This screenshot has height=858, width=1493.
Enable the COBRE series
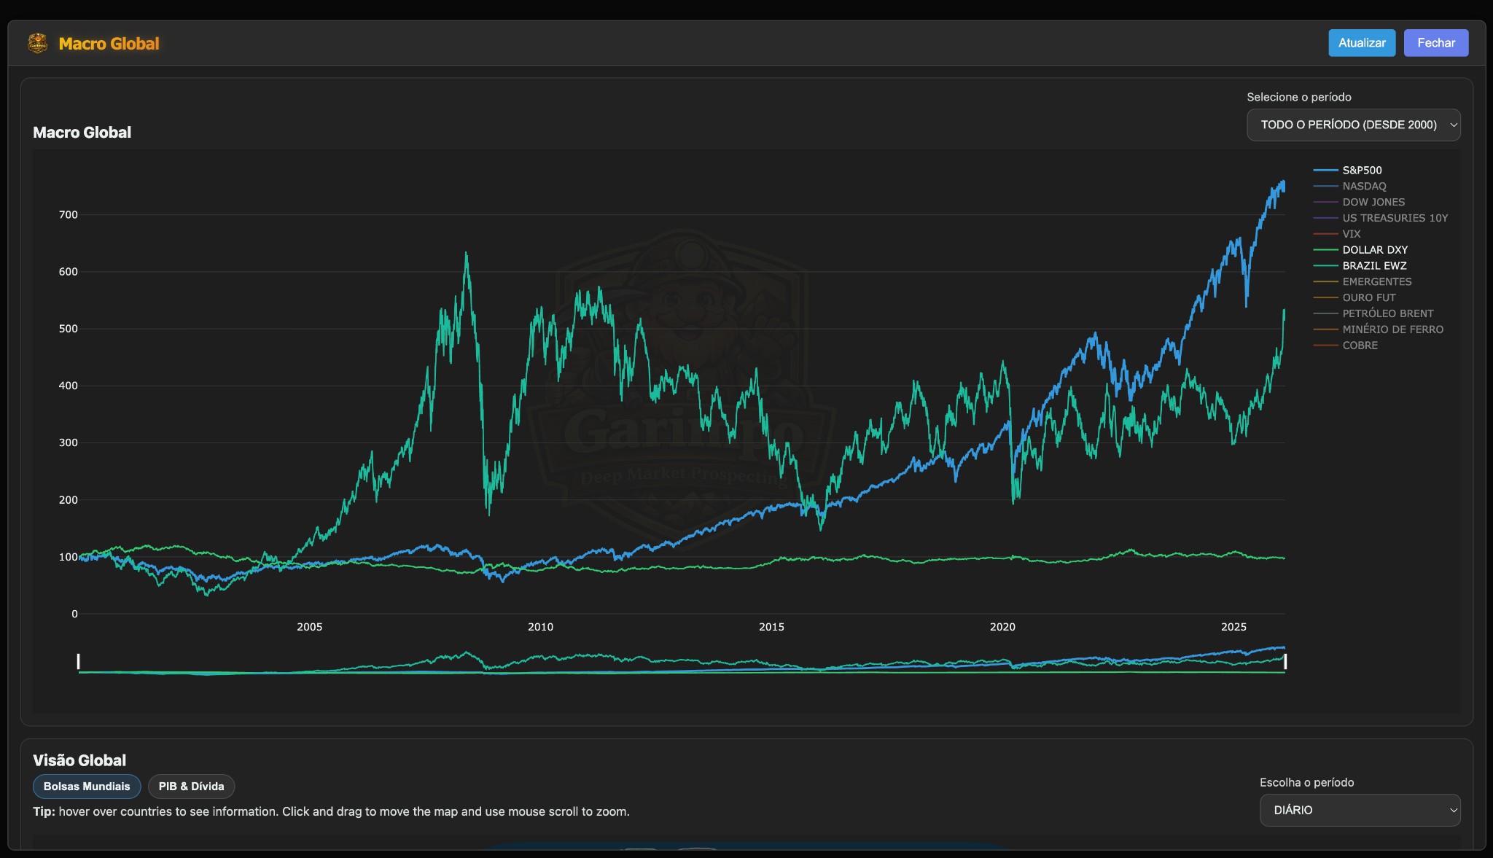click(x=1360, y=345)
